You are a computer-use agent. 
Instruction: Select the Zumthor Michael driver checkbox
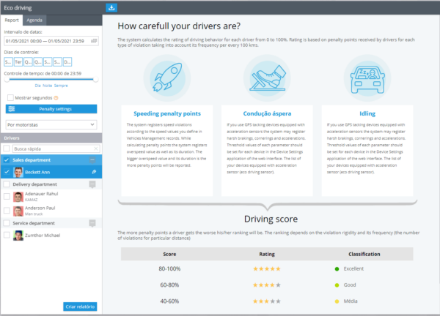pos(7,235)
